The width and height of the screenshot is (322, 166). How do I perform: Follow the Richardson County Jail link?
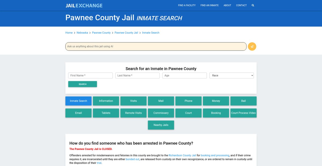point(182,155)
